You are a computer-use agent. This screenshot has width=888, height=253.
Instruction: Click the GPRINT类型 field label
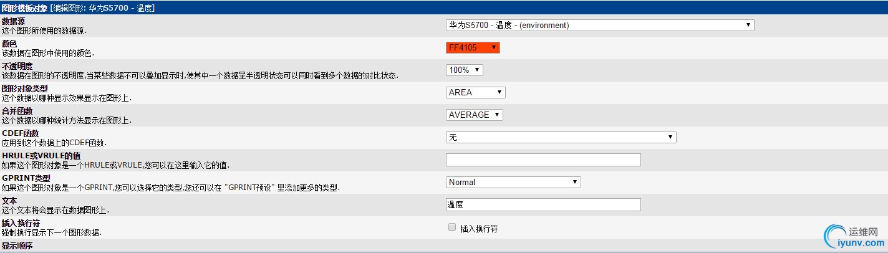tap(26, 178)
